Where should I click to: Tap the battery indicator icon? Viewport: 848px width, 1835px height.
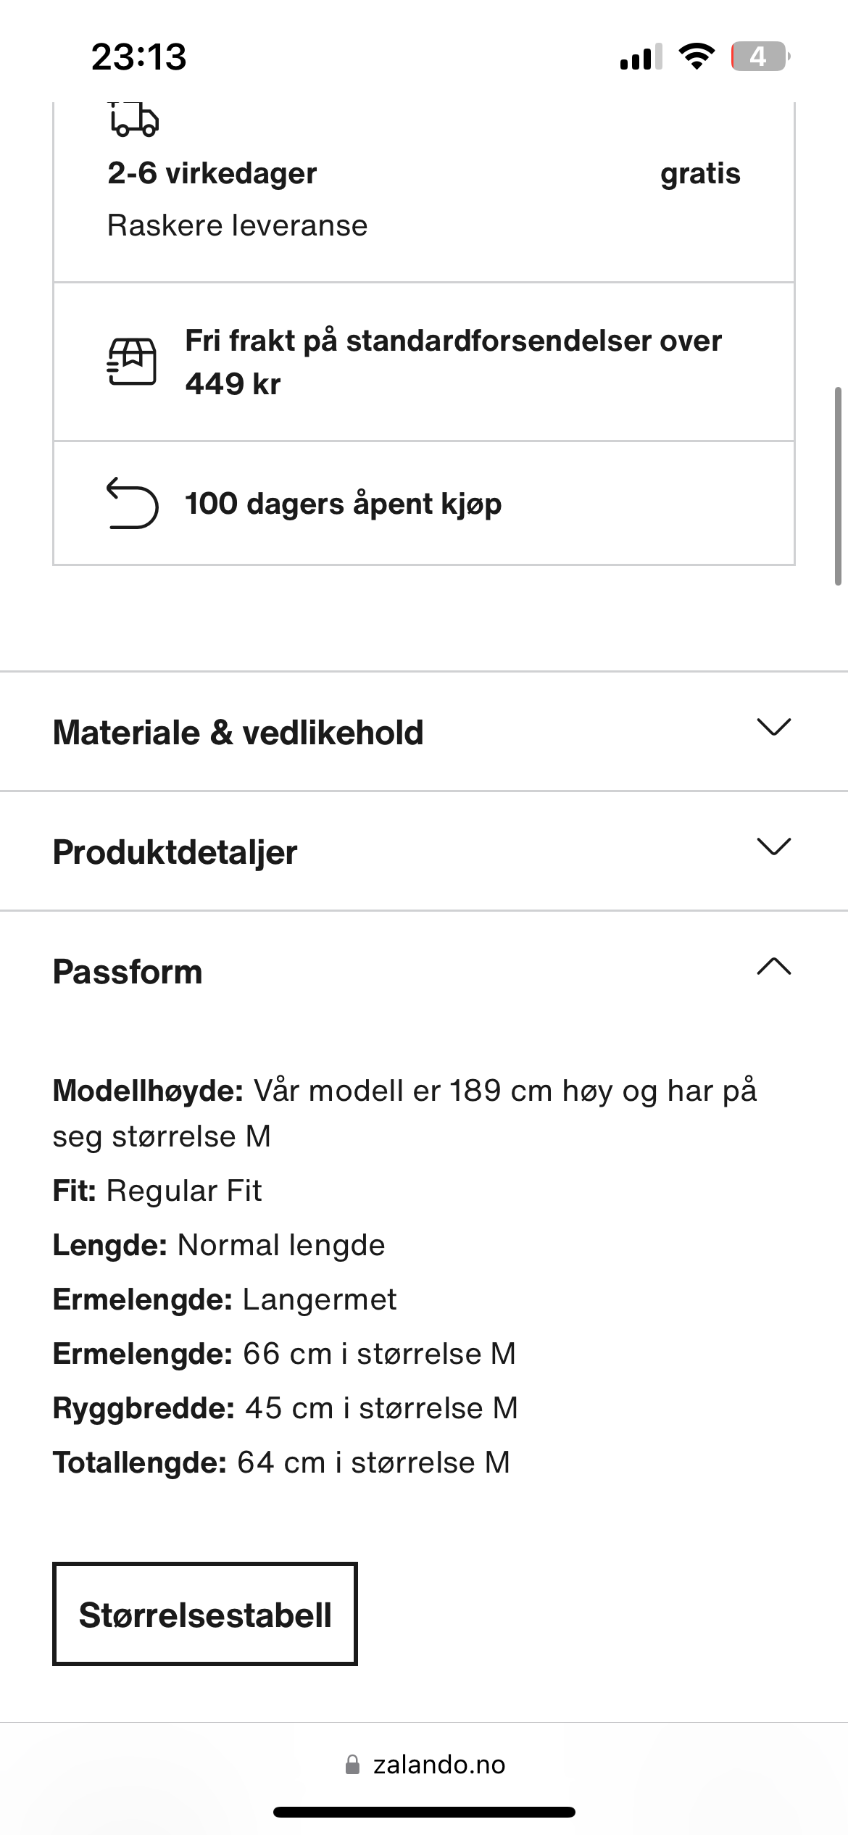tap(760, 57)
